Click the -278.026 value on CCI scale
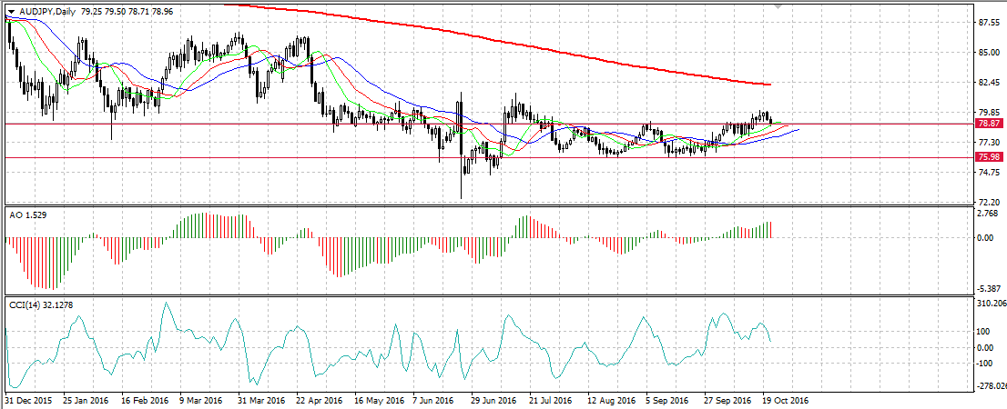 pos(989,386)
